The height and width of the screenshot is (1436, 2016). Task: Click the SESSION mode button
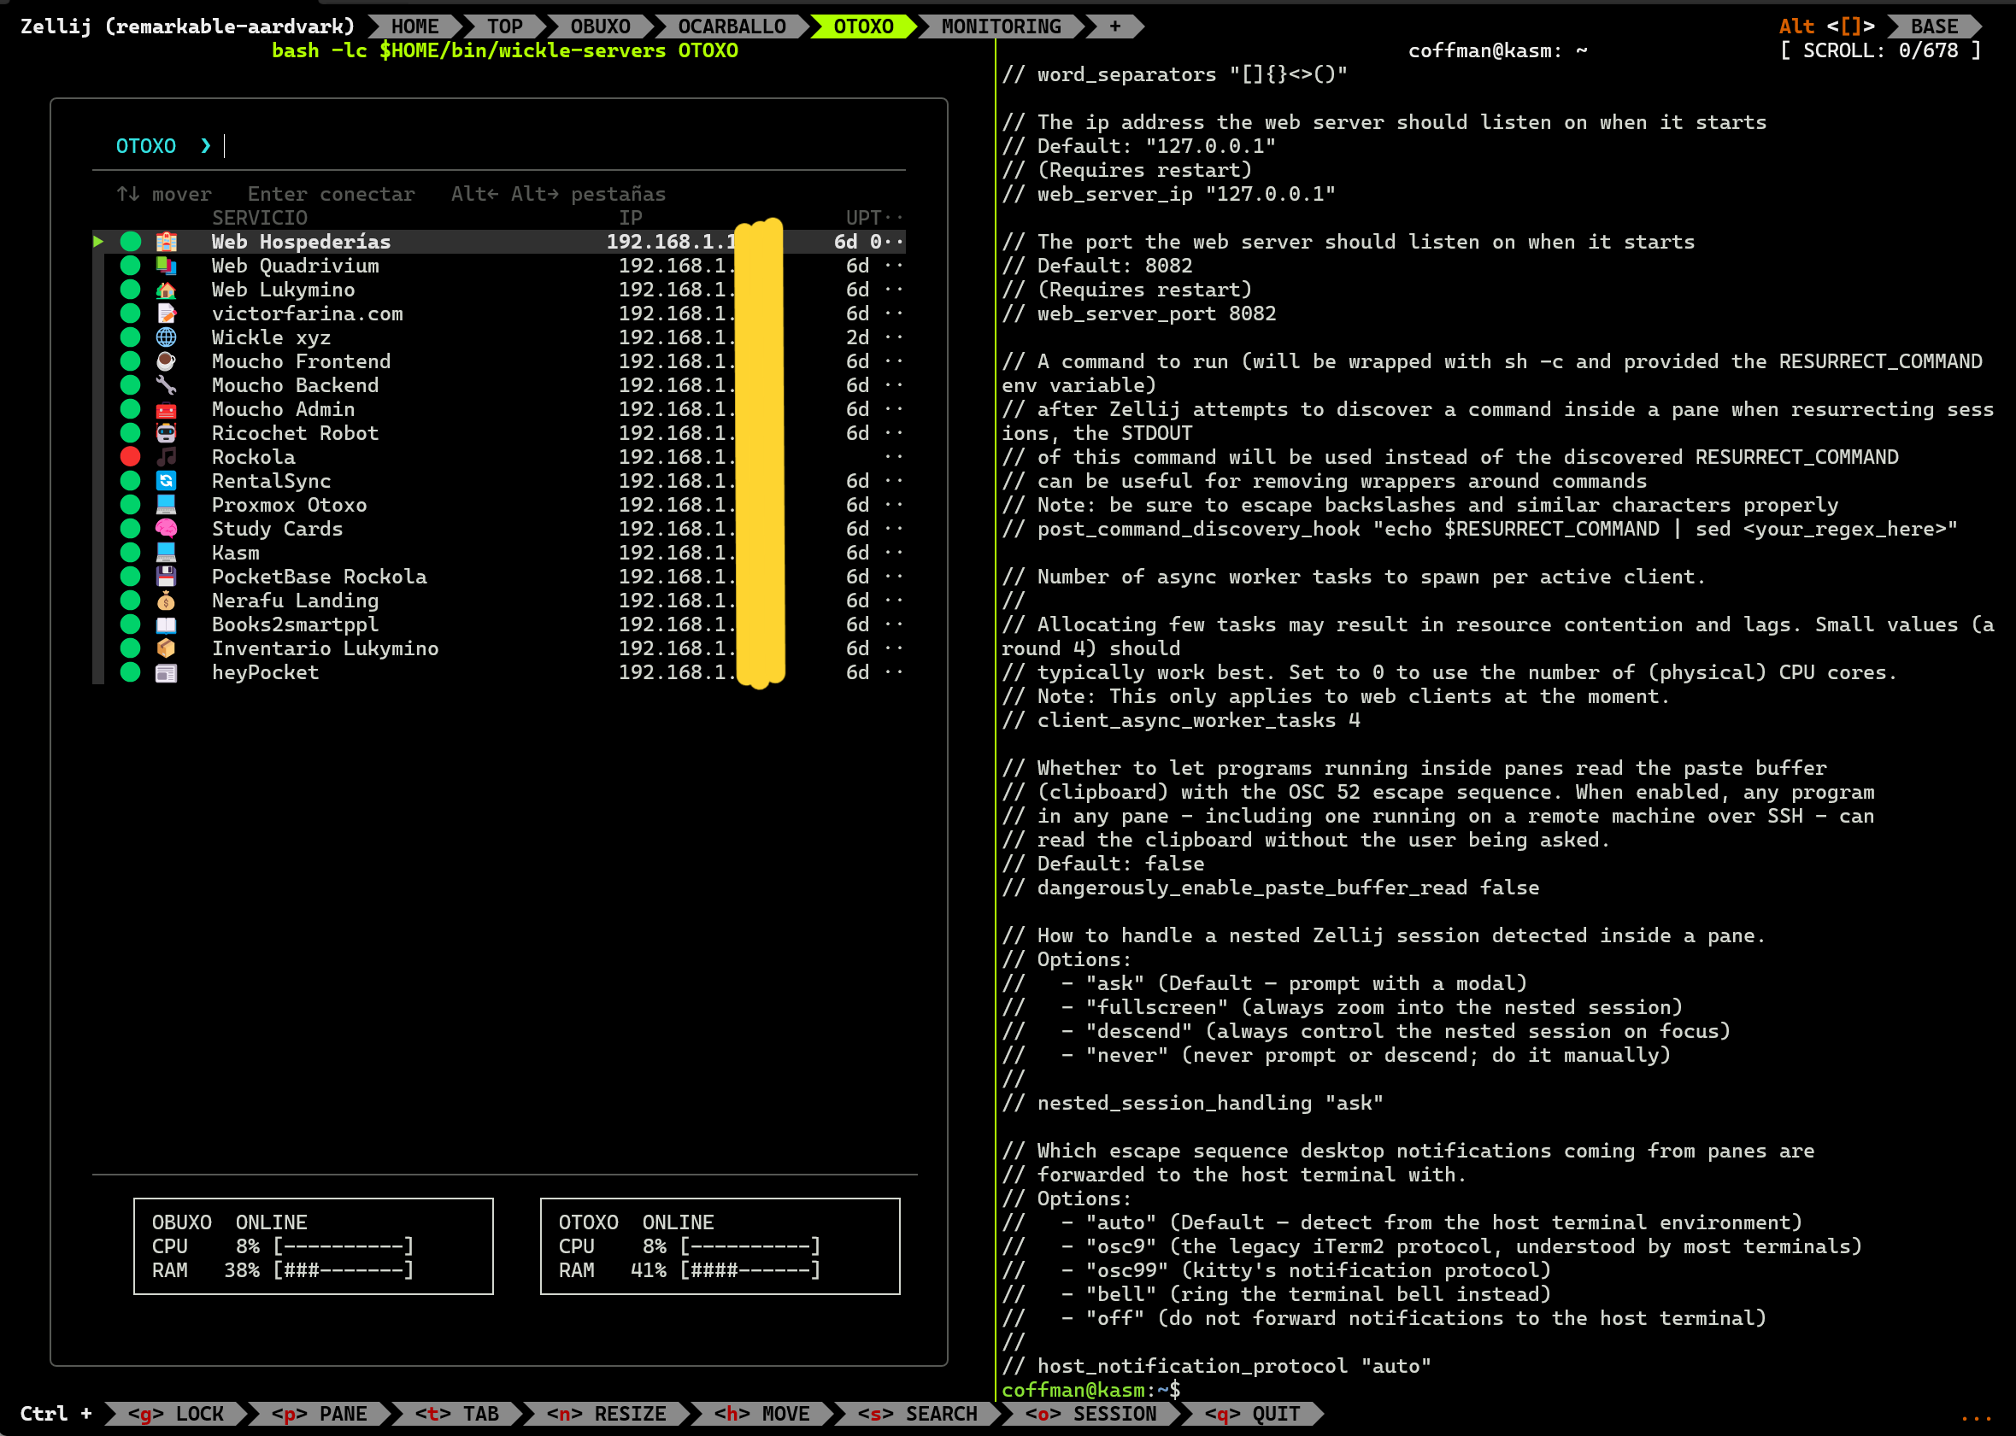click(1090, 1413)
